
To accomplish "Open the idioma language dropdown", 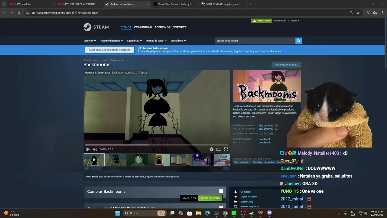I will [295, 21].
